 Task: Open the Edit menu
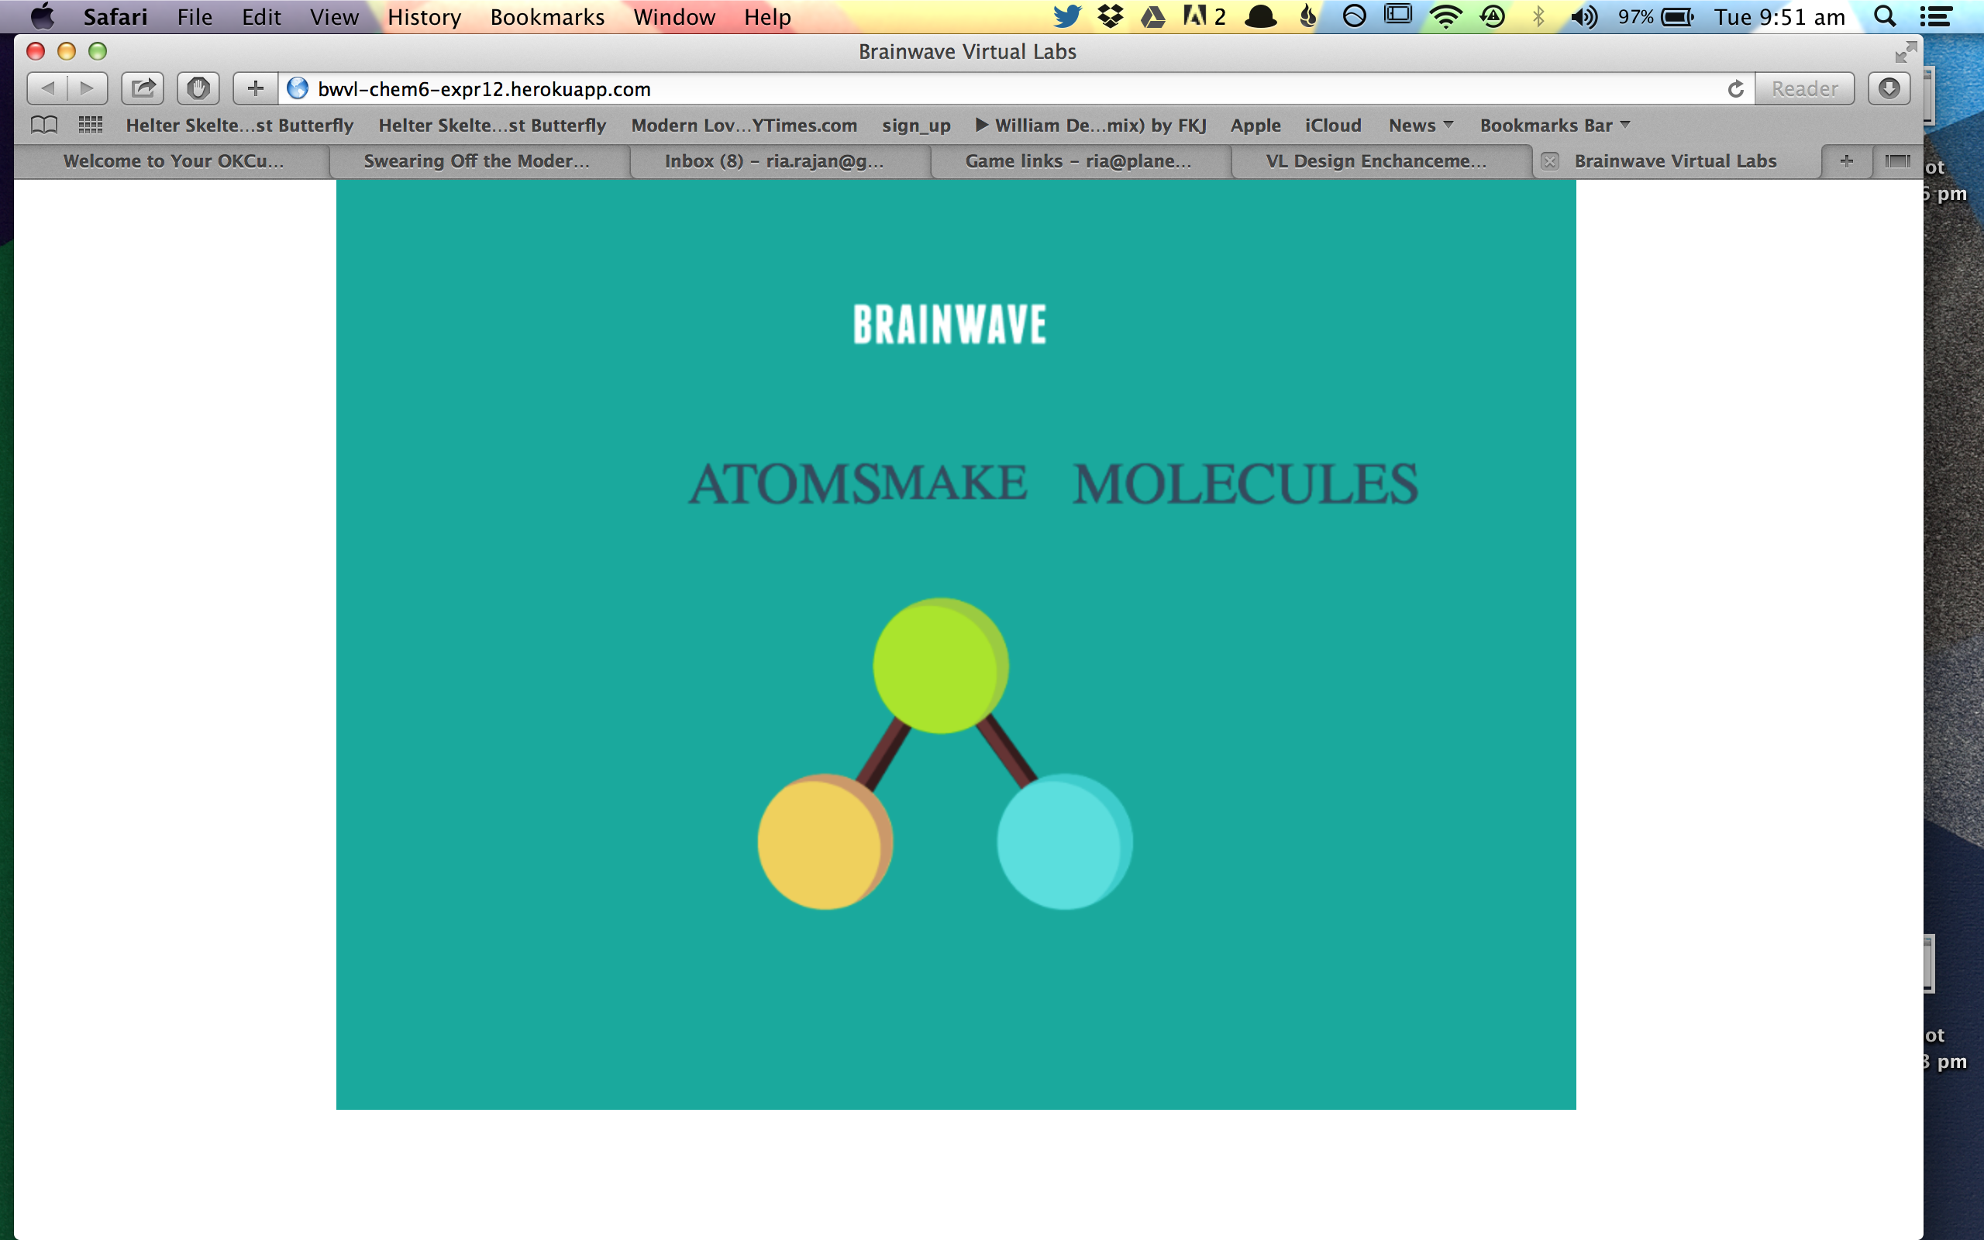click(260, 17)
